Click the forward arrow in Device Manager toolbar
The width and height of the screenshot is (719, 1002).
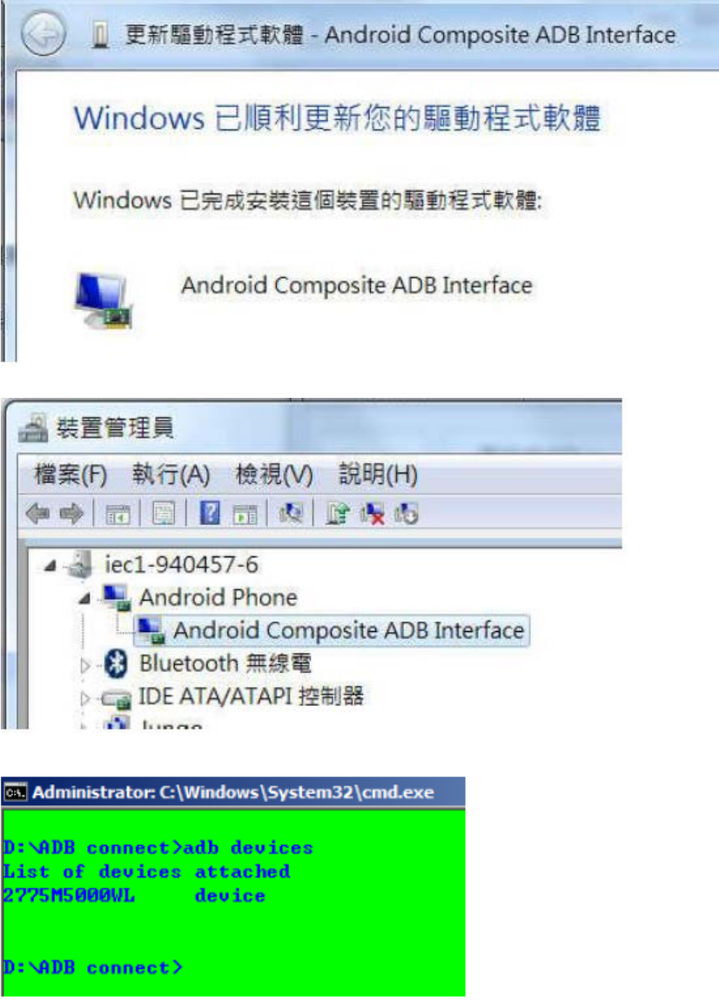pos(71,513)
